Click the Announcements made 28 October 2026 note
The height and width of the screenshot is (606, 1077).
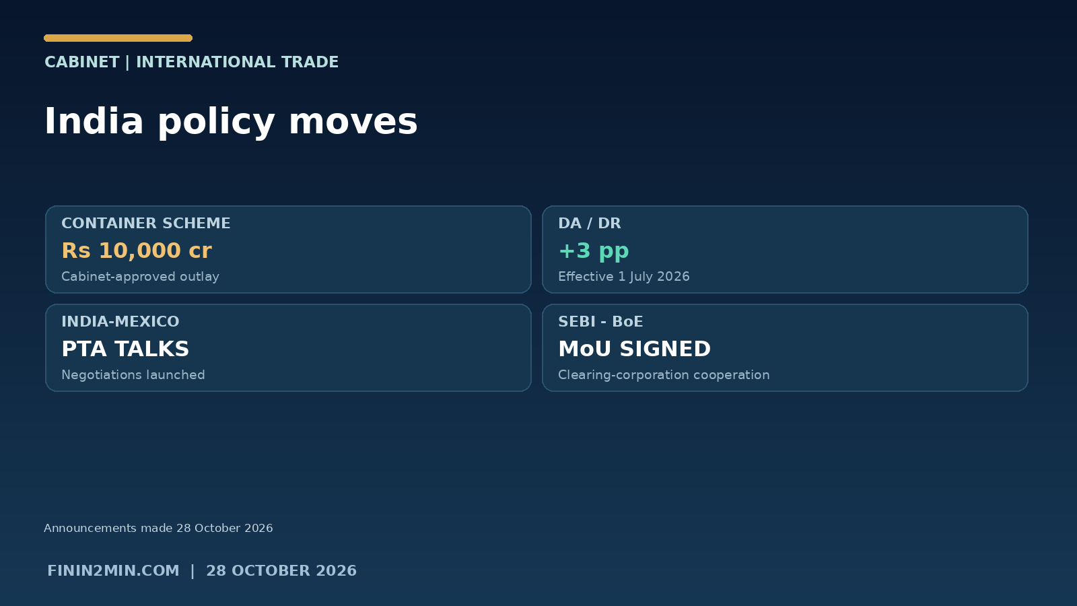158,528
